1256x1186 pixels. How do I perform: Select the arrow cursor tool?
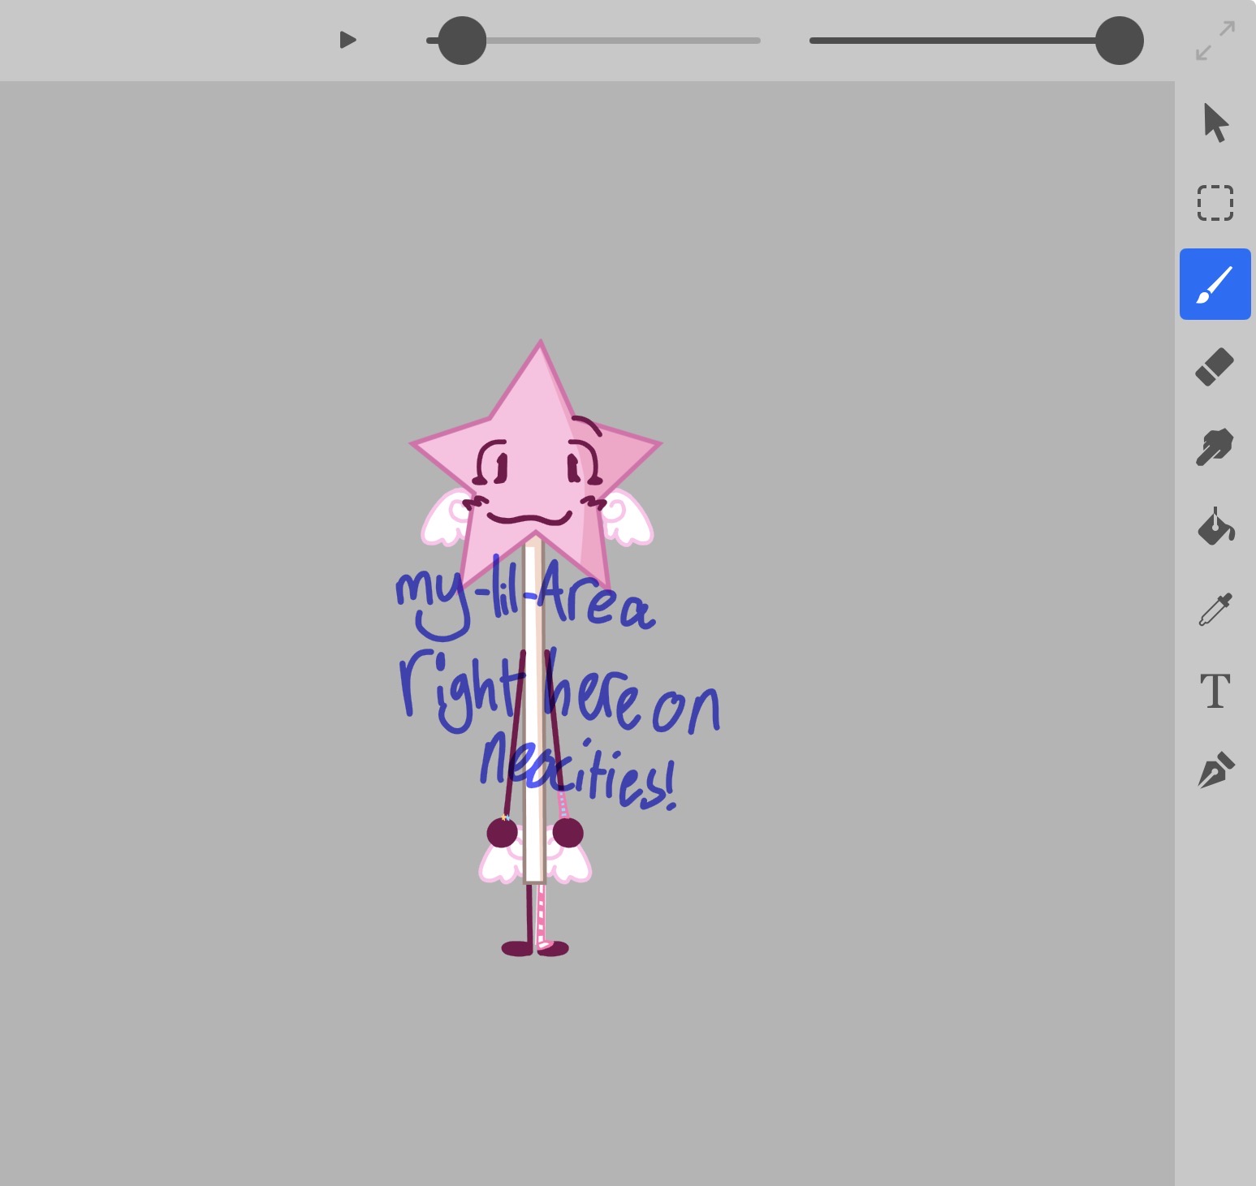coord(1215,123)
